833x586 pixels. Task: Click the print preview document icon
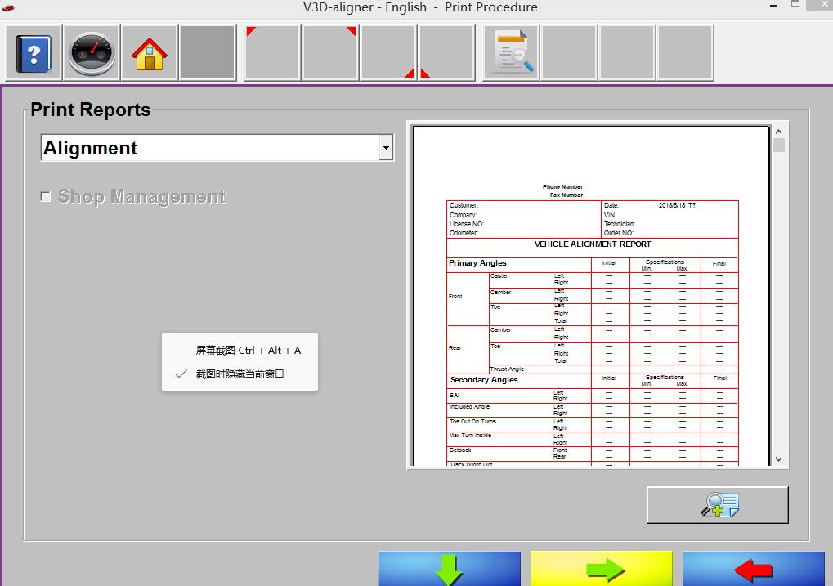point(511,54)
